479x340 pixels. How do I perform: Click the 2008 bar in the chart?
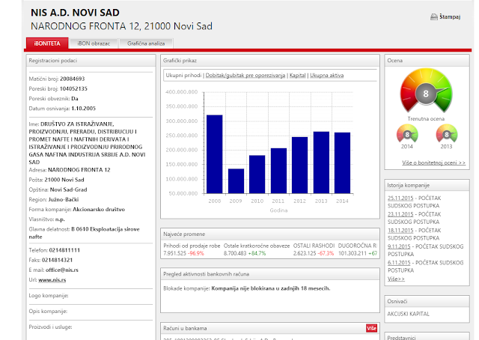tap(215, 154)
